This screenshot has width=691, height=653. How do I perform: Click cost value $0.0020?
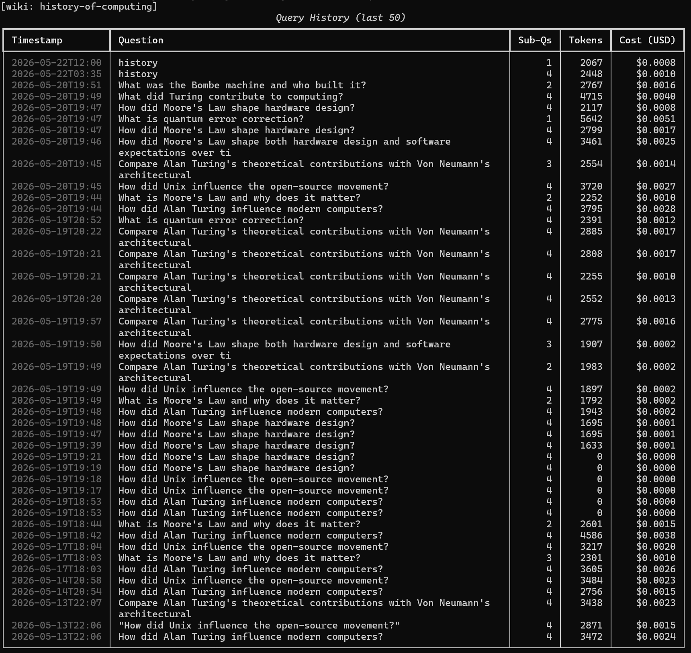[x=656, y=547]
